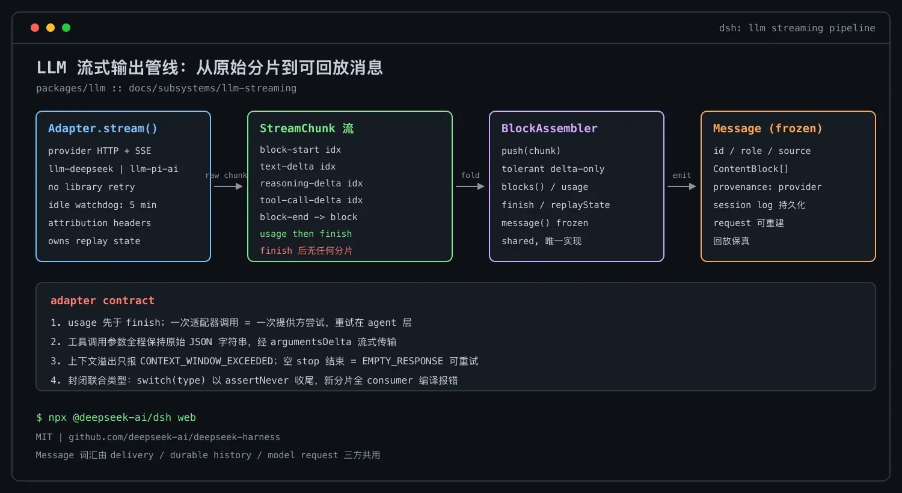
Task: Click red 'finish 后无任何分片' line
Action: [x=306, y=251]
